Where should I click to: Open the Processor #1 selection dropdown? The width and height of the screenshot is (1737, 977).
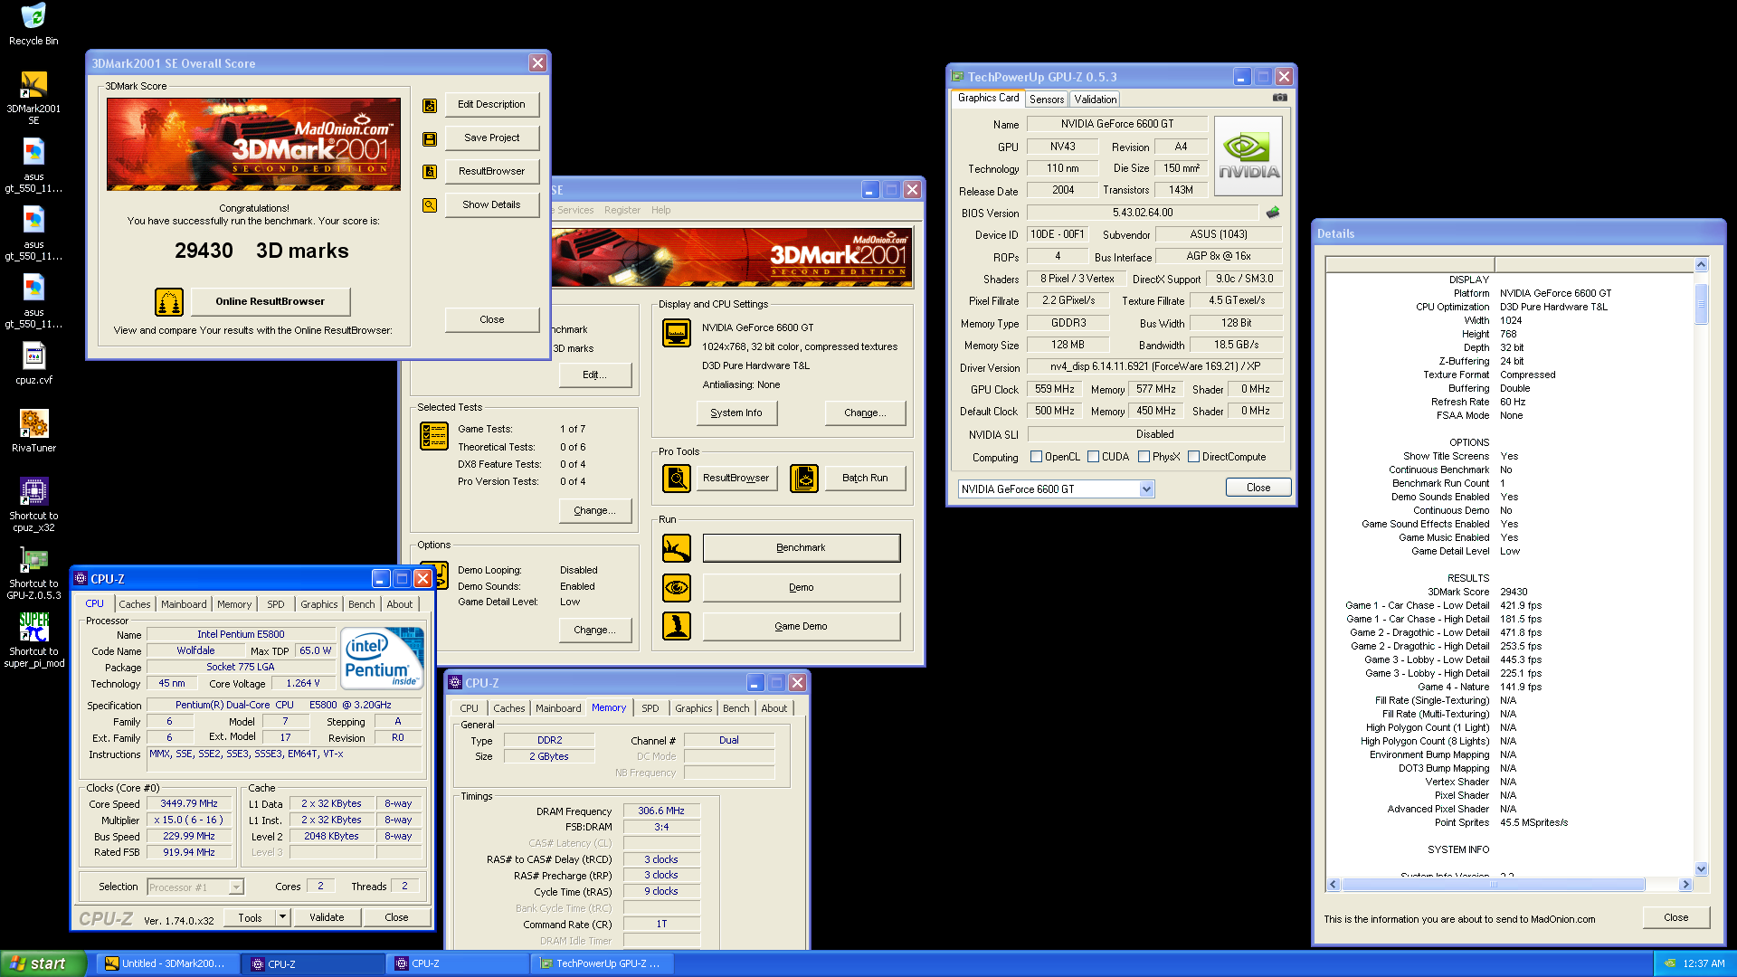coord(236,887)
